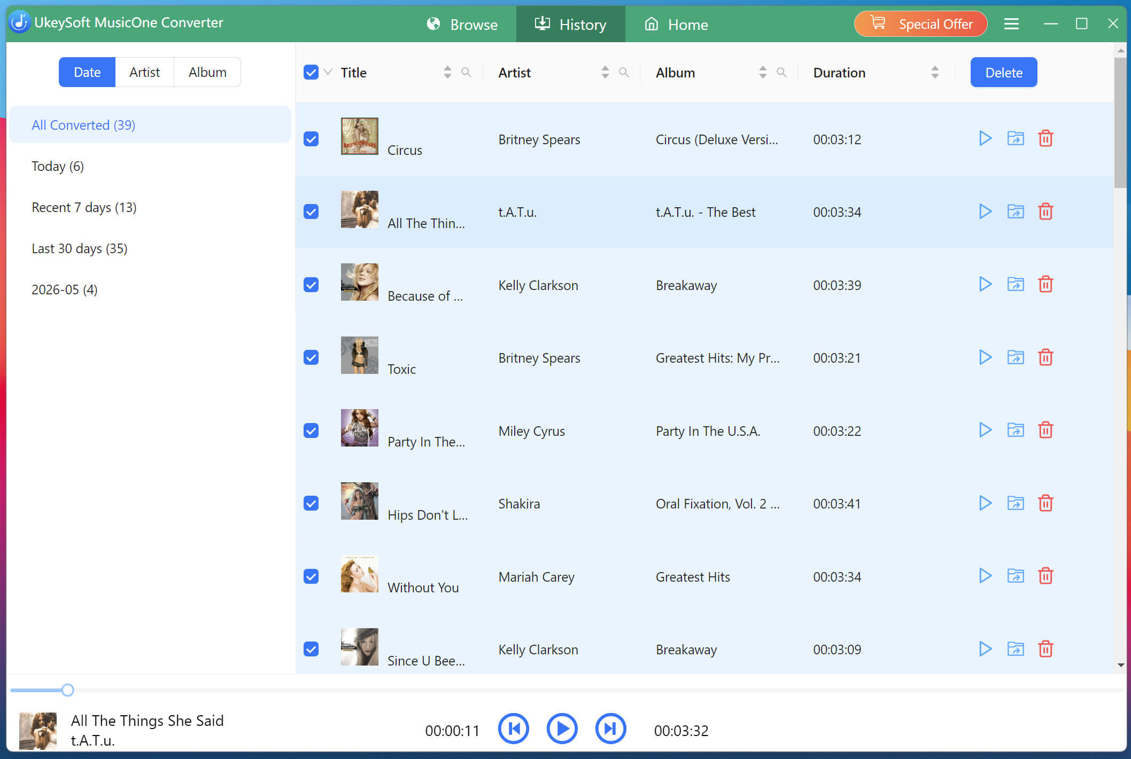Uncheck the Circus row checkbox
Viewport: 1131px width, 759px height.
[311, 139]
